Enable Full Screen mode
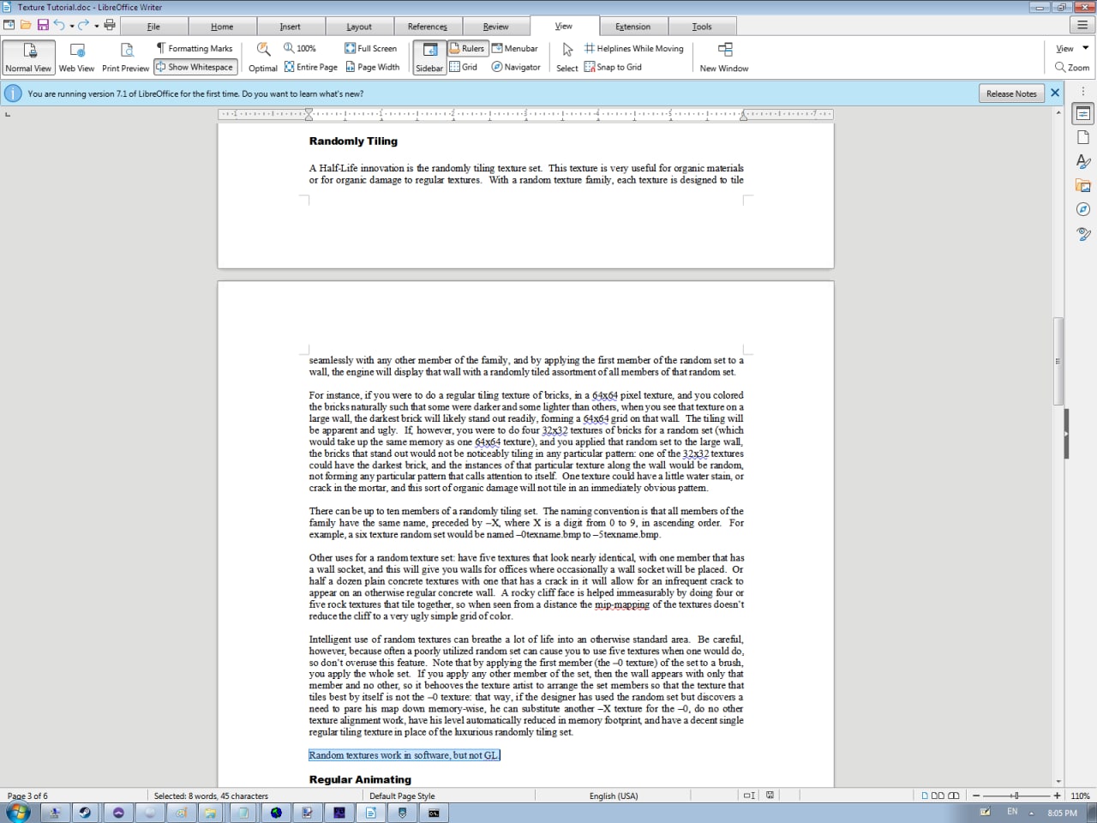 pyautogui.click(x=371, y=48)
